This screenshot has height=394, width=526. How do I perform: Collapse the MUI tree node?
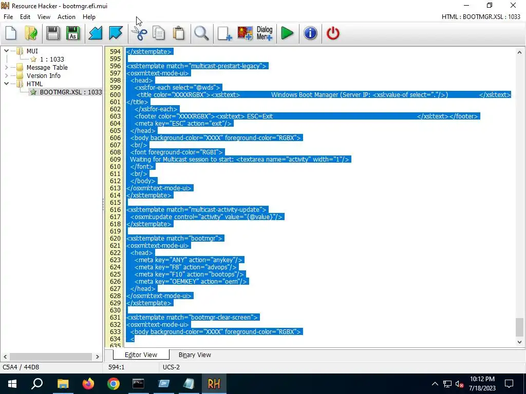(6, 51)
